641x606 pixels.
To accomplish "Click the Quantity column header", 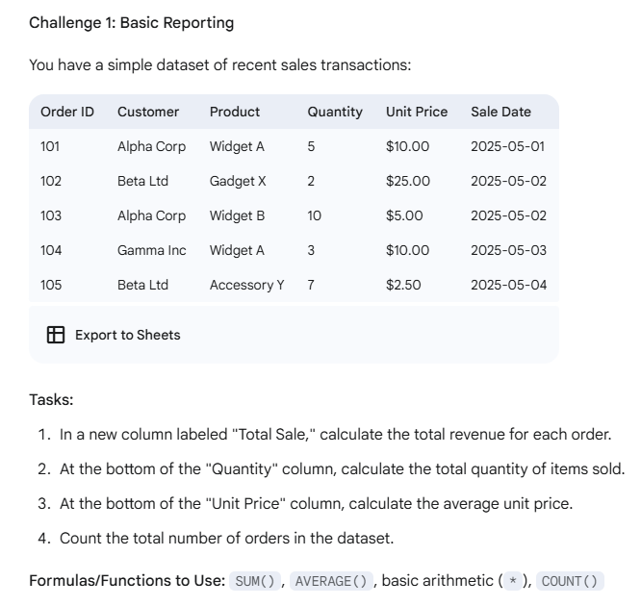I will pyautogui.click(x=335, y=112).
